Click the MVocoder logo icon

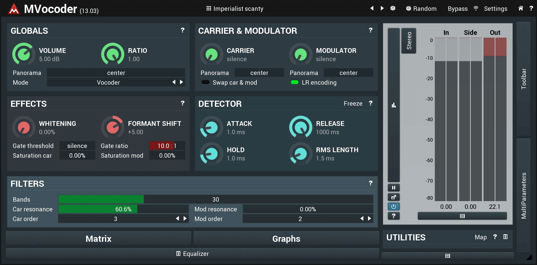(x=14, y=9)
